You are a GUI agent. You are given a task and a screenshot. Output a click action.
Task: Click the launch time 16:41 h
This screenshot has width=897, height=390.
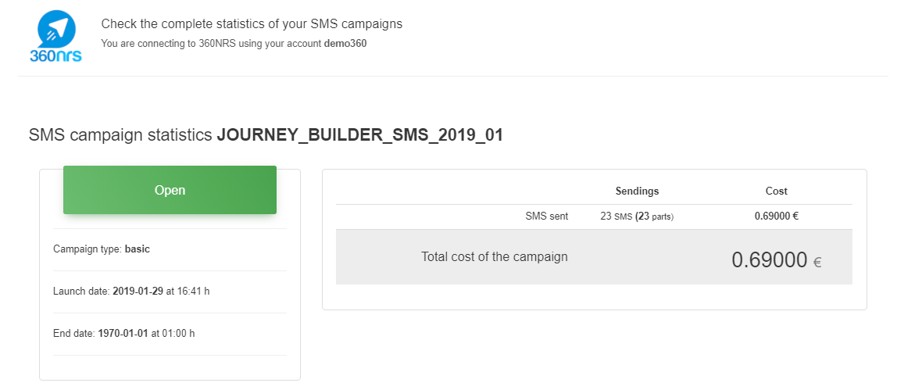coord(194,292)
